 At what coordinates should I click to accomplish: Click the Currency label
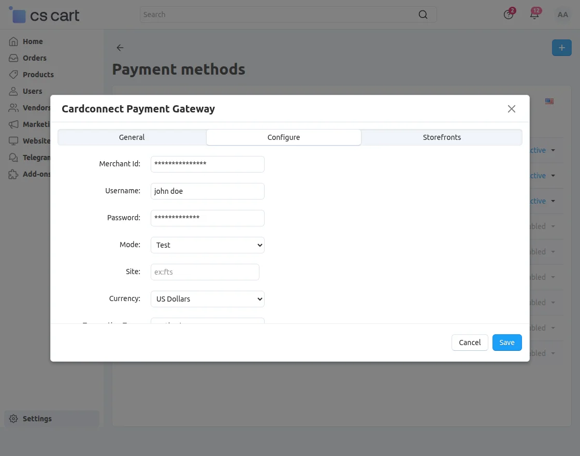click(125, 298)
